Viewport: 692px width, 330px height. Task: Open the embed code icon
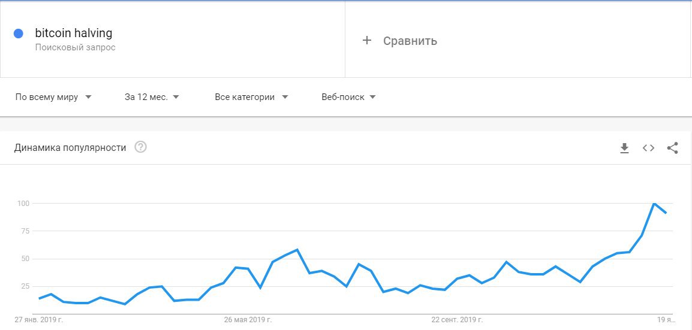[x=648, y=148]
